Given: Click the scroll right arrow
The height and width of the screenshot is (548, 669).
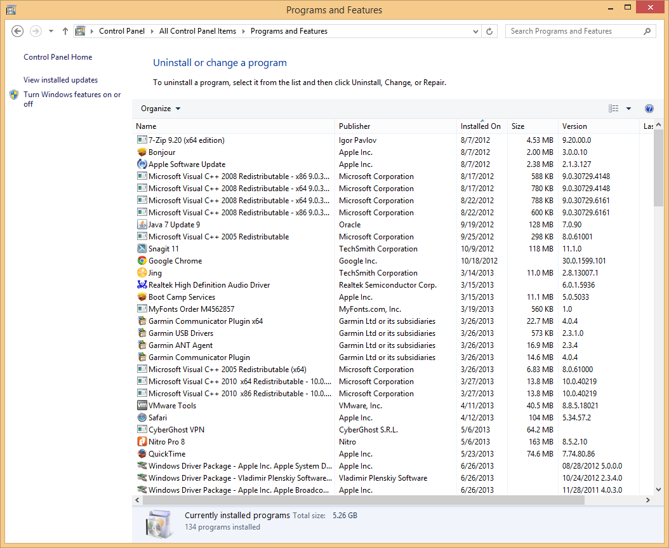Looking at the screenshot, I should (648, 500).
